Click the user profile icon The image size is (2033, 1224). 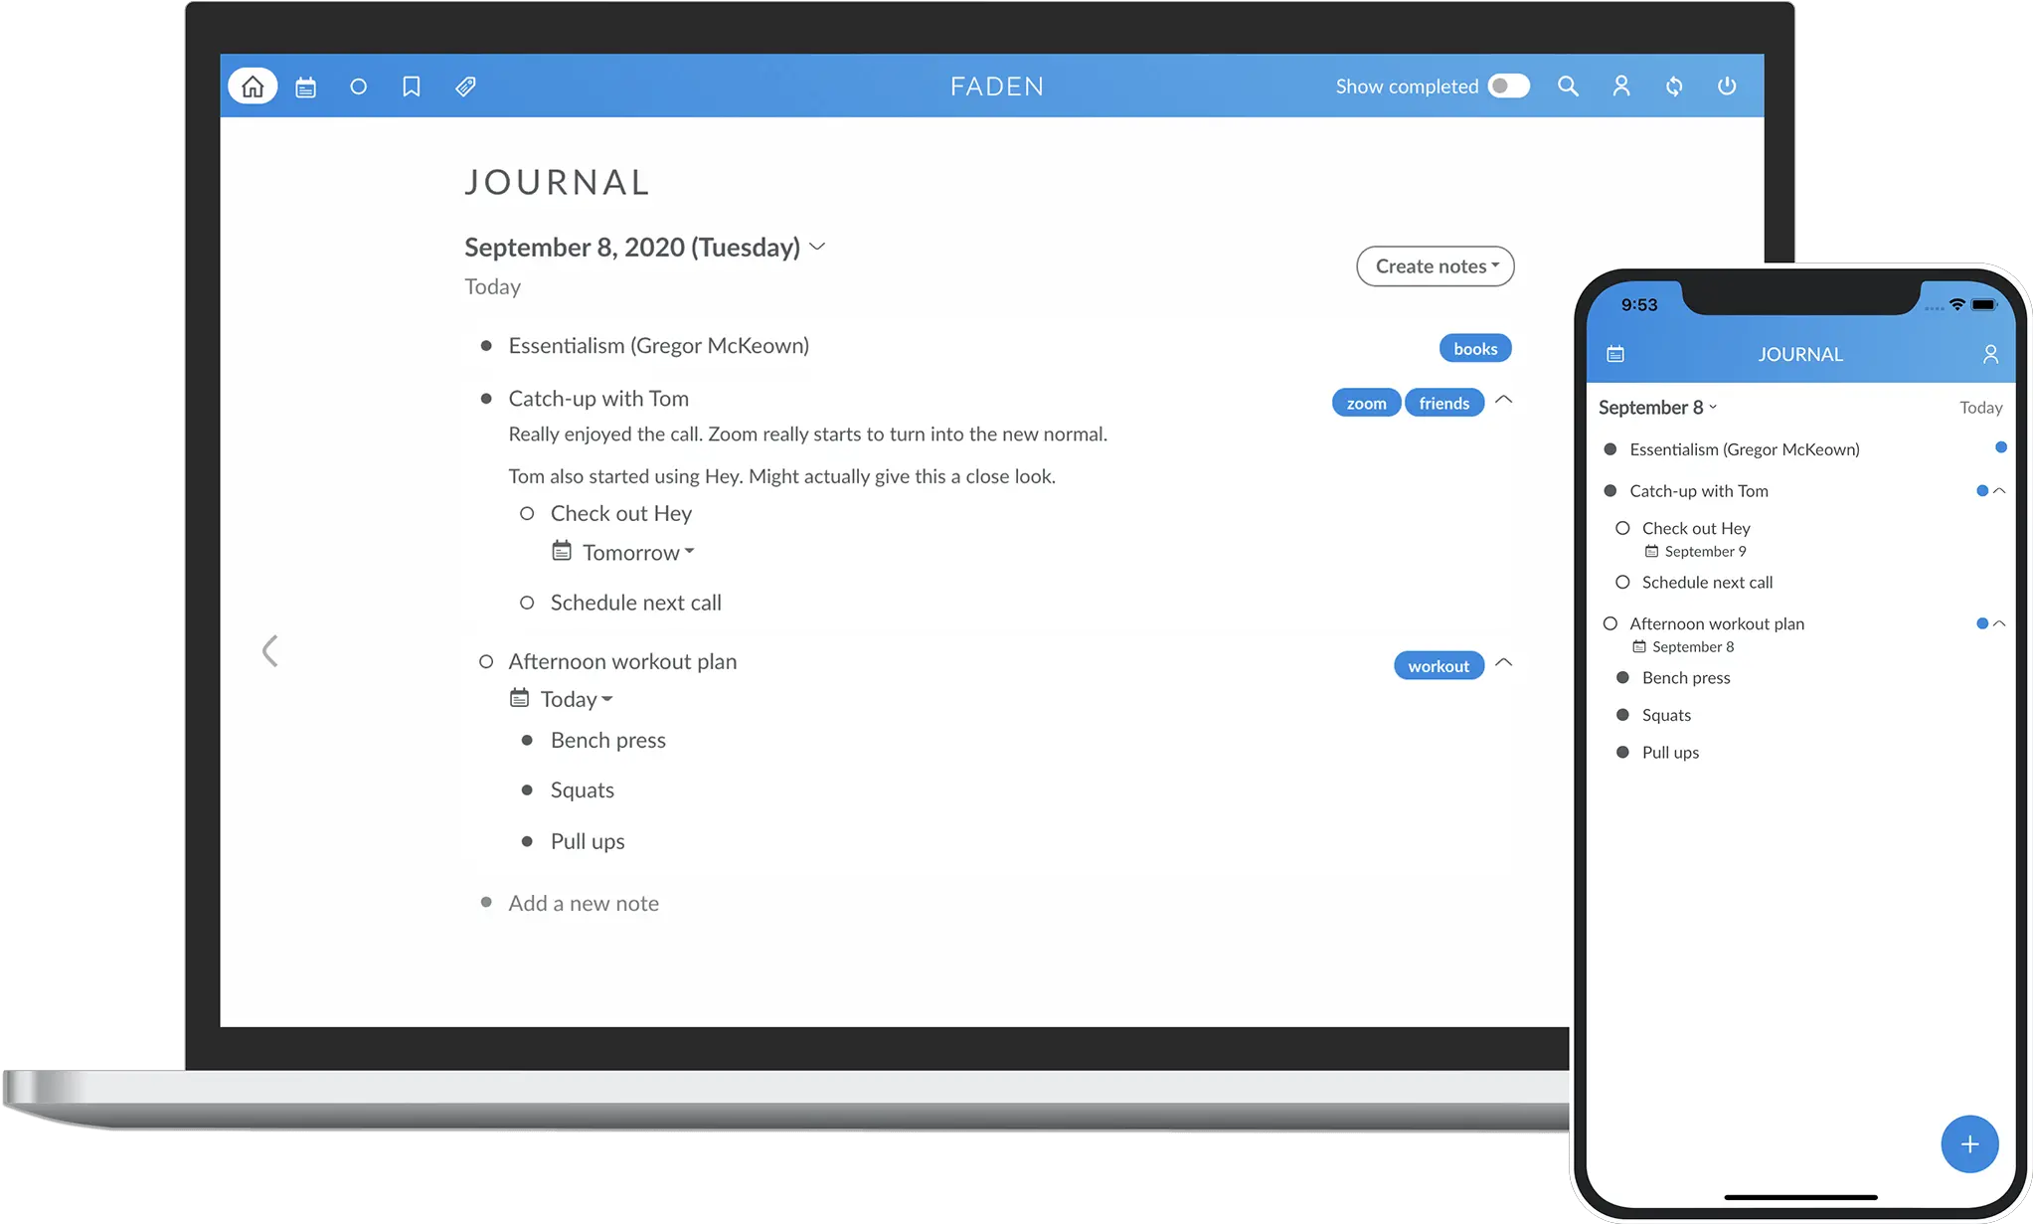(1620, 86)
